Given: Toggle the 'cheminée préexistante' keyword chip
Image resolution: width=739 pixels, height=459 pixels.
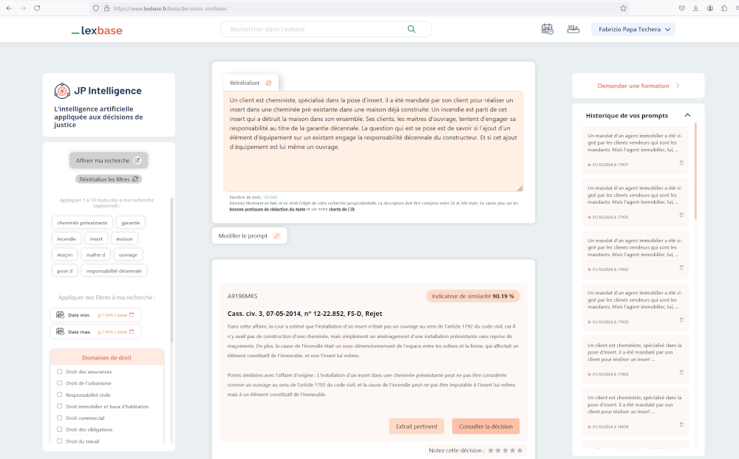Looking at the screenshot, I should (83, 223).
